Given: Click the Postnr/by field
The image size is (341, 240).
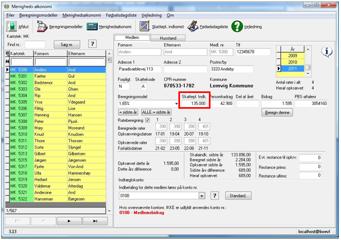Looking at the screenshot, I should [x=231, y=69].
